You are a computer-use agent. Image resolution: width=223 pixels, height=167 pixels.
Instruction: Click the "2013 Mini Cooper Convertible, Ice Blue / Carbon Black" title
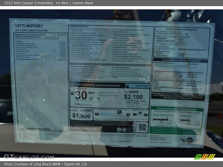click(49, 3)
